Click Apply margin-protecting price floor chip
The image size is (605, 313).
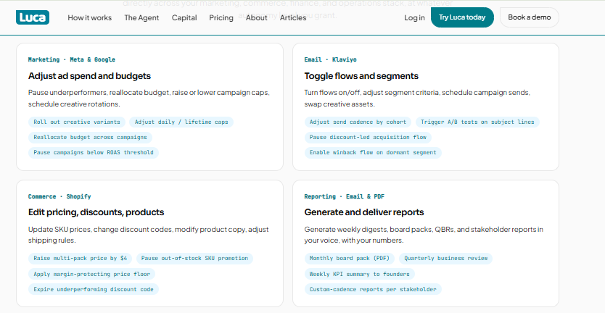92,274
